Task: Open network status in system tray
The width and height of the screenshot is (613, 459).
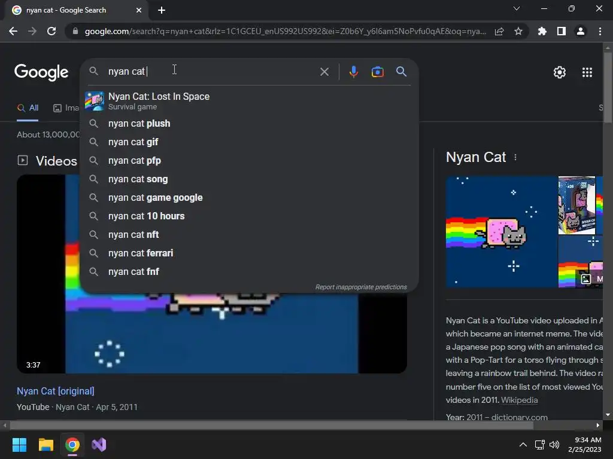Action: point(540,445)
